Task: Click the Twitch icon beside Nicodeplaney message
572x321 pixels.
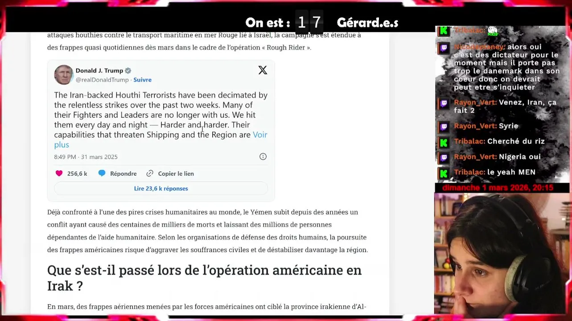Action: 444,48
